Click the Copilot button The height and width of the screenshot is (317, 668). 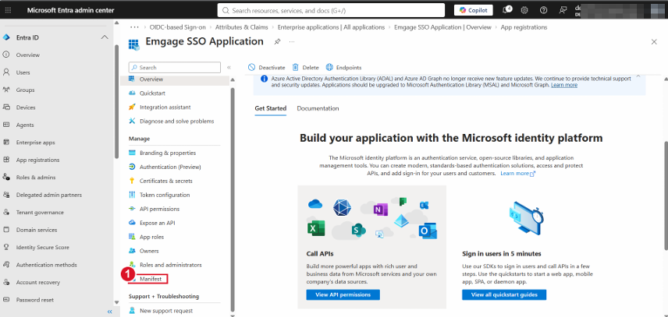coord(474,10)
